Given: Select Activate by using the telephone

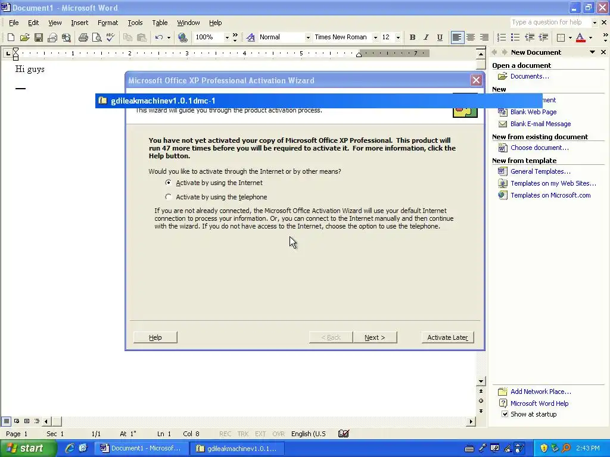Looking at the screenshot, I should [216, 197].
